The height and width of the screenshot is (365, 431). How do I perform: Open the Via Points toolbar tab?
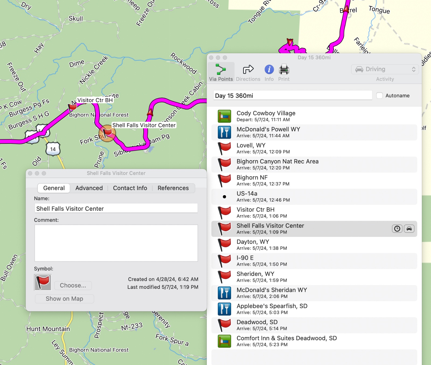(221, 72)
